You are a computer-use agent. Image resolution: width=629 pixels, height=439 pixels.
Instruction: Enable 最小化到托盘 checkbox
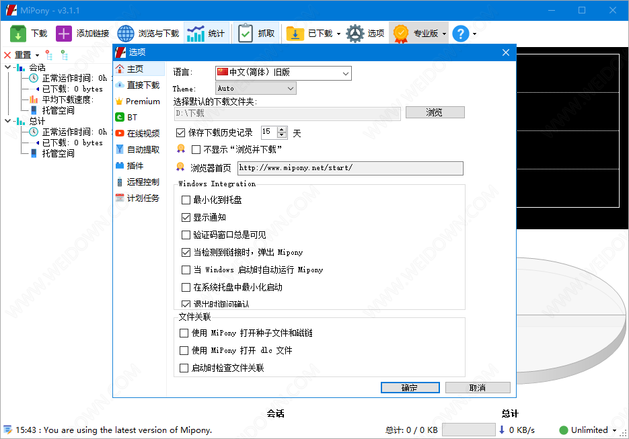[186, 200]
